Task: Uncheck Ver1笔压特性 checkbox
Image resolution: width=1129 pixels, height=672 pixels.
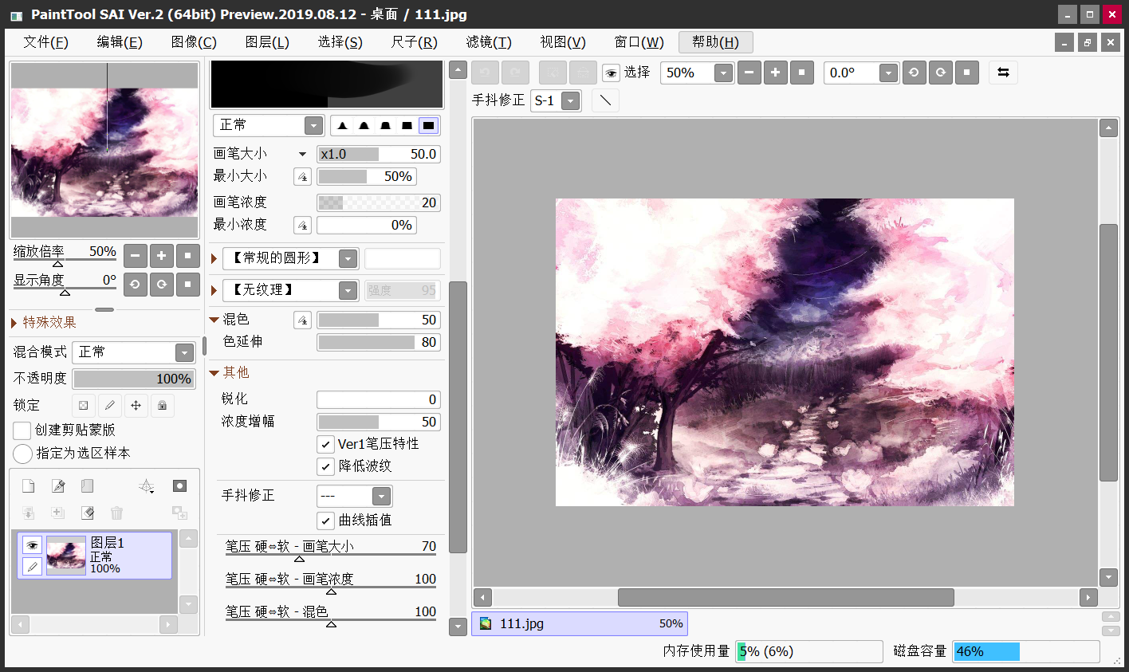Action: (325, 444)
